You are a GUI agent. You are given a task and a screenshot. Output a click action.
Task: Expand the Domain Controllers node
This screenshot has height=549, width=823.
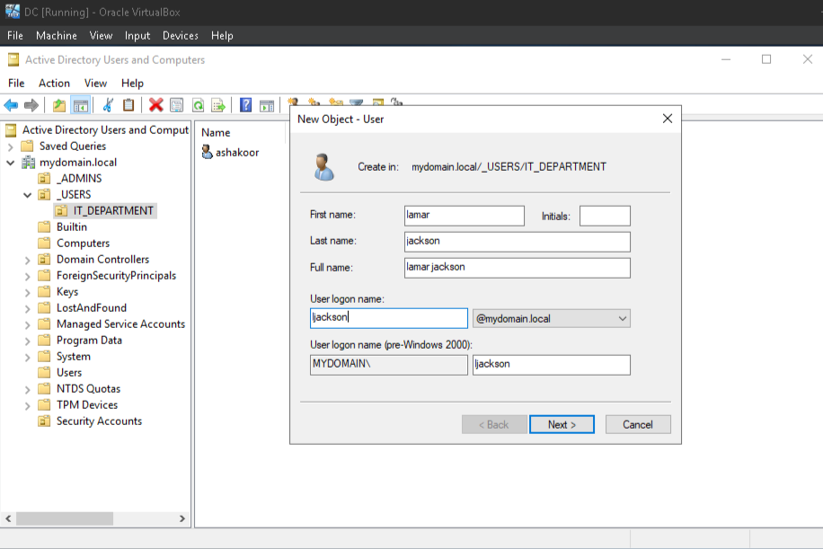27,260
